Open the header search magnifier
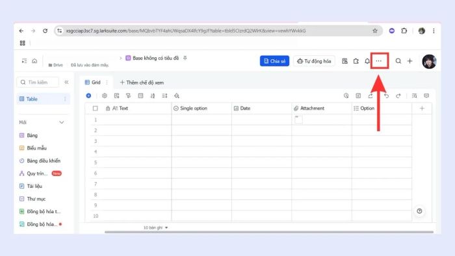 398,61
